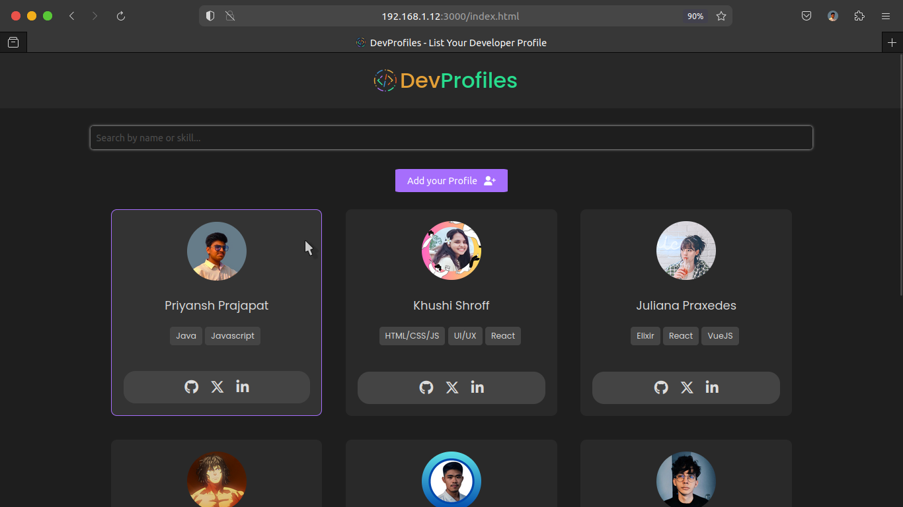Focus the search by name or skill field
This screenshot has width=903, height=507.
click(x=451, y=138)
